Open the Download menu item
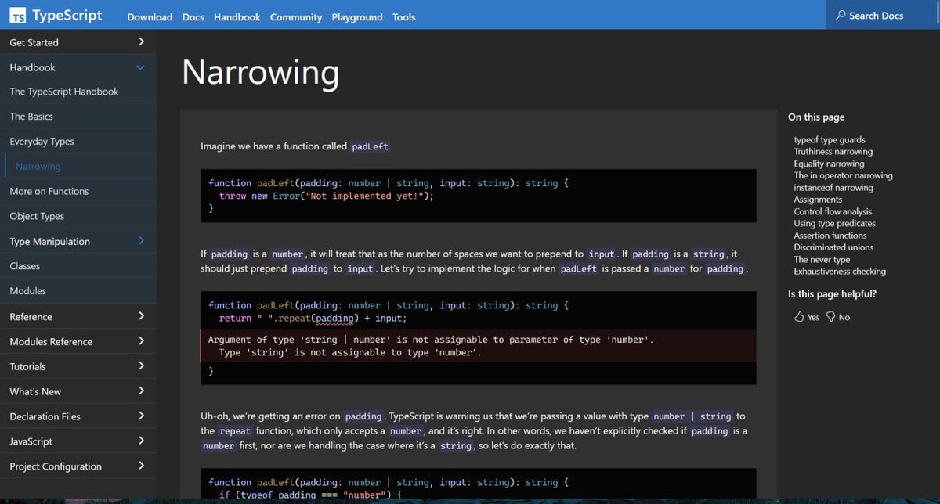Viewport: 940px width, 504px height. 150,17
